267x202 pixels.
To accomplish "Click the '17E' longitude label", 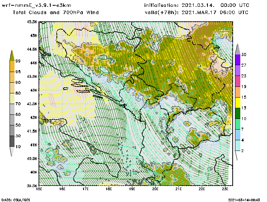I will pos(86,189).
